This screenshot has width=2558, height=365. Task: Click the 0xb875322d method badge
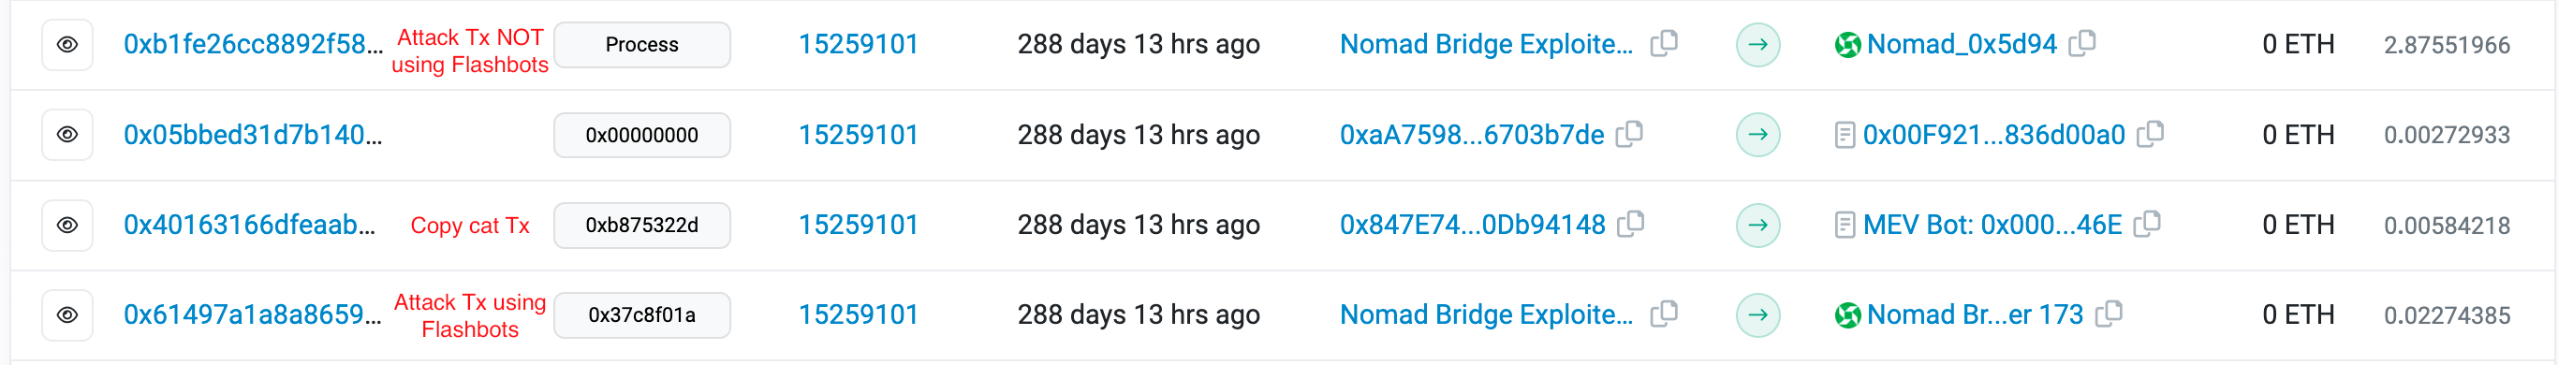click(x=641, y=226)
